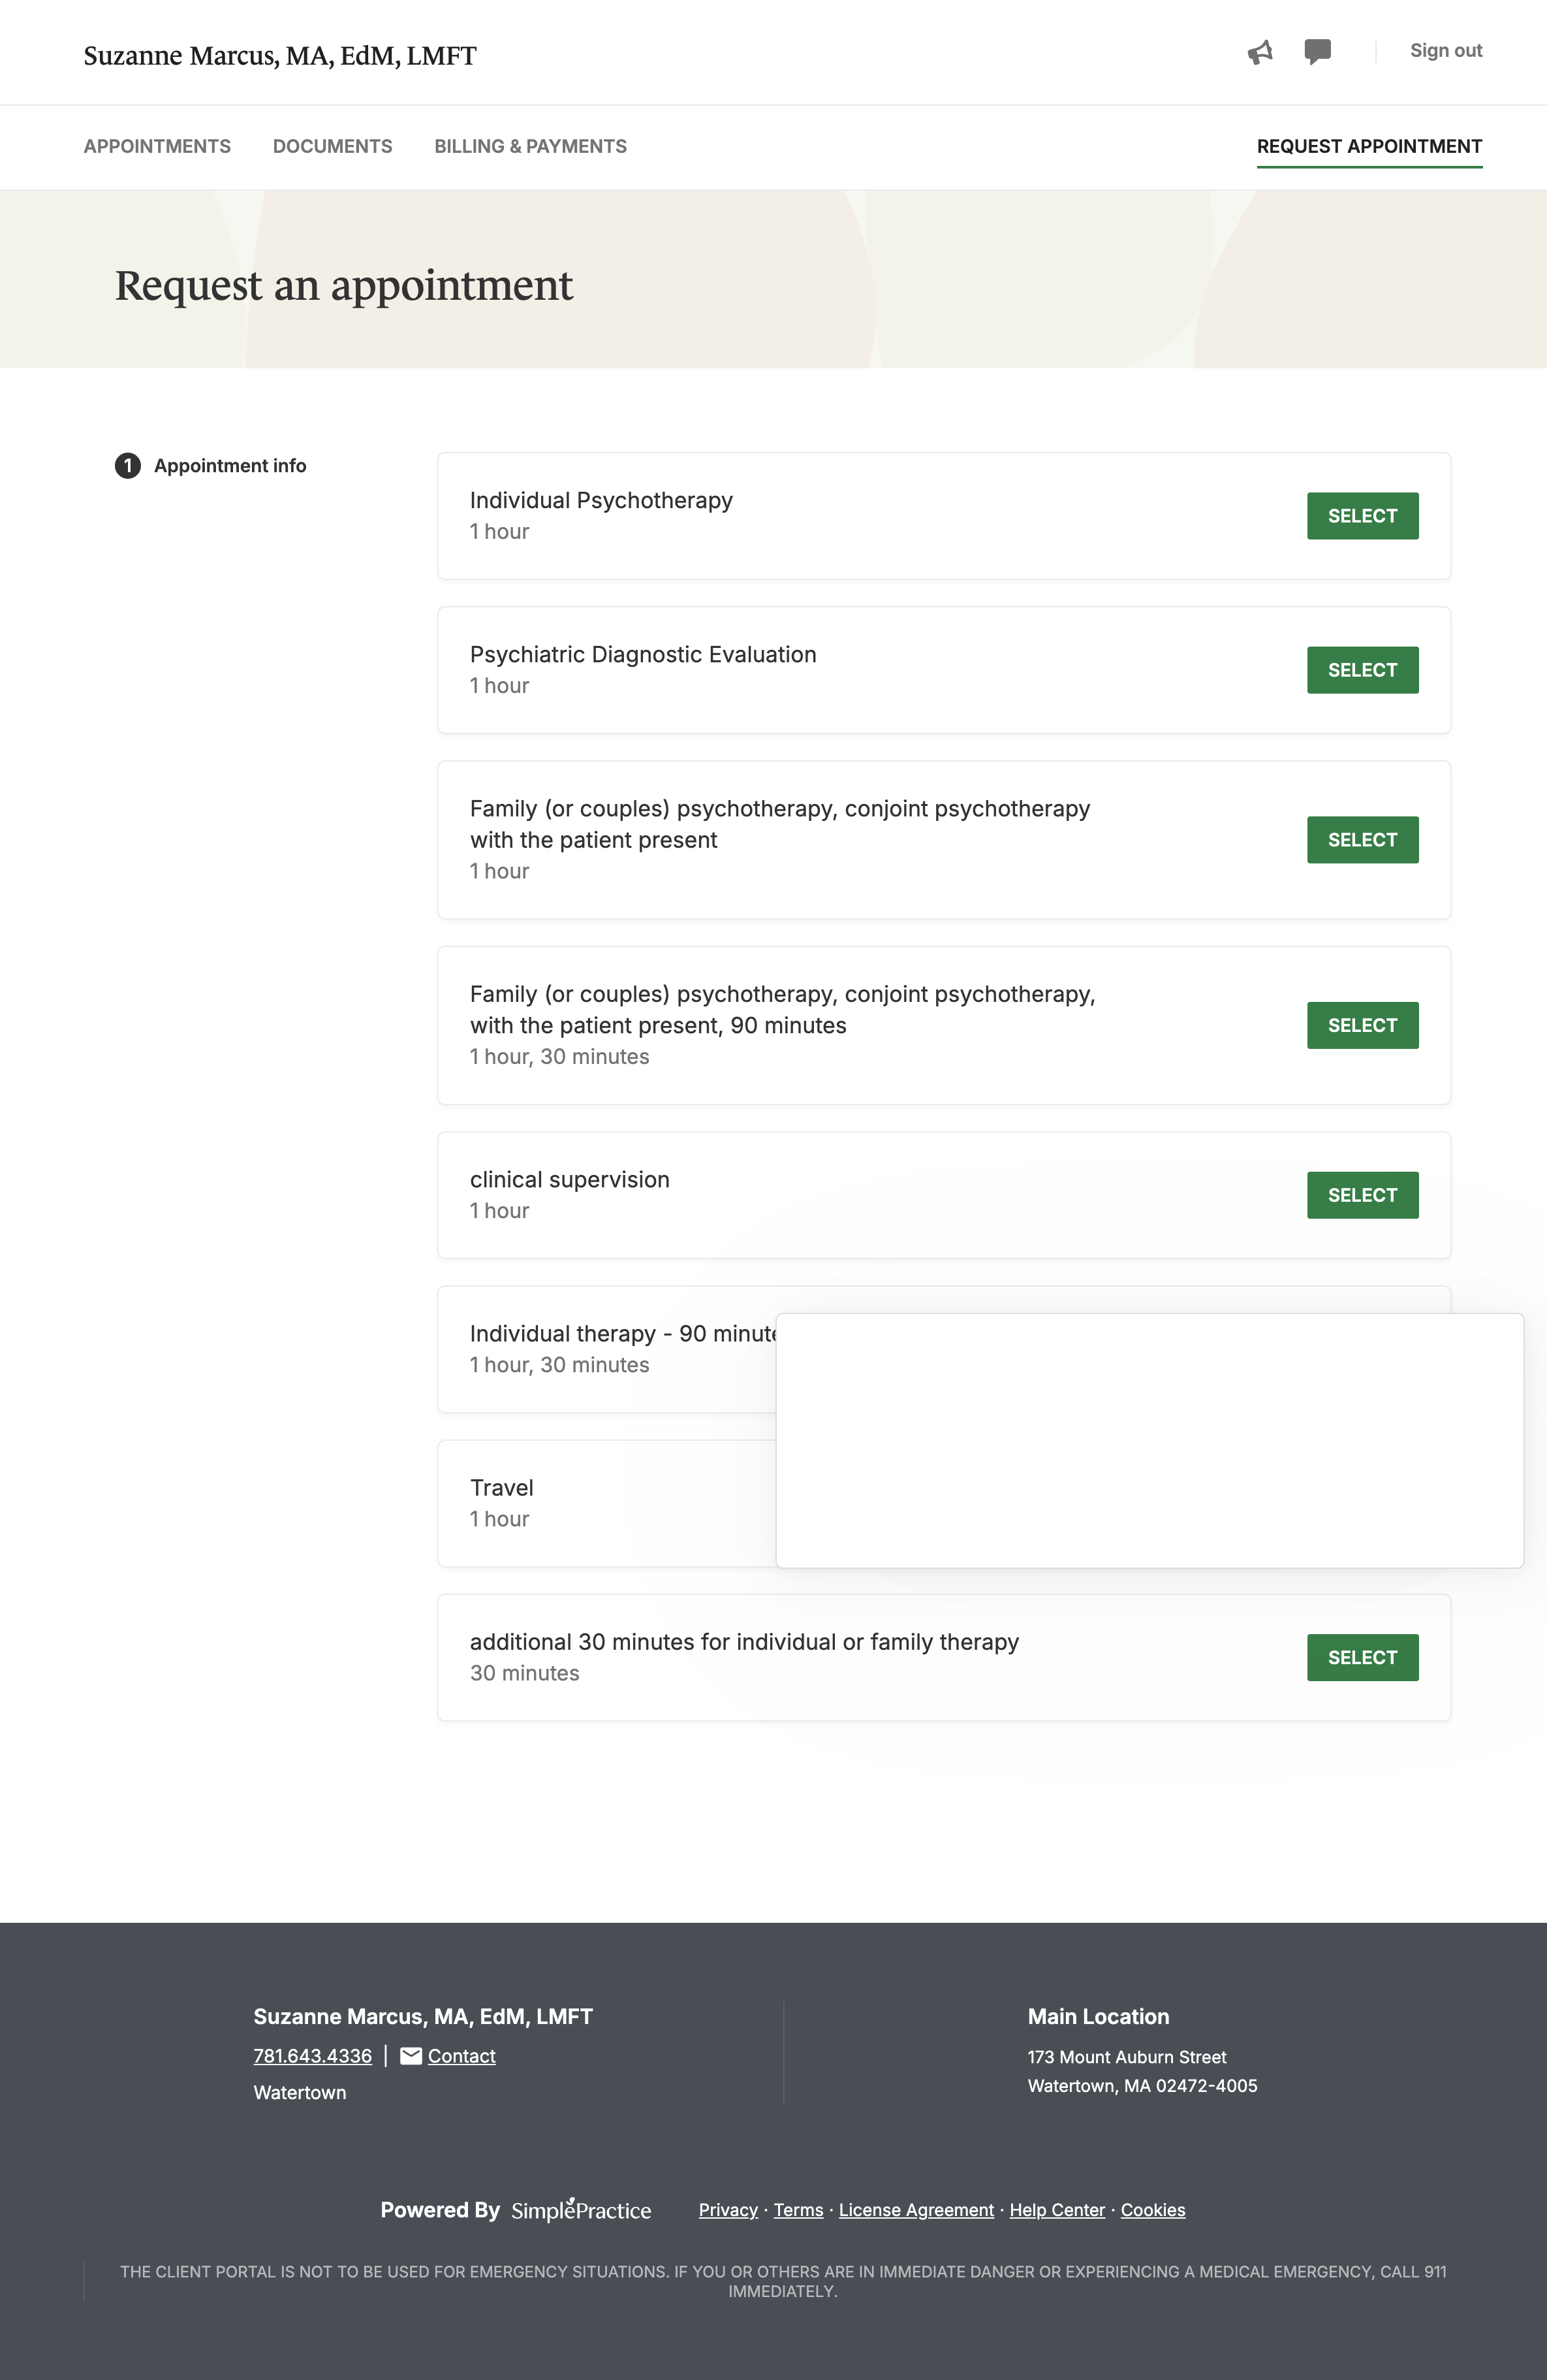Select Psychiatric Diagnostic Evaluation appointment
This screenshot has width=1547, height=2380.
click(1362, 670)
